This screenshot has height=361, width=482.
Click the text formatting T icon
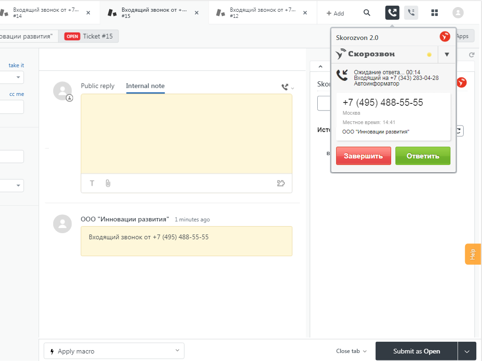click(92, 183)
